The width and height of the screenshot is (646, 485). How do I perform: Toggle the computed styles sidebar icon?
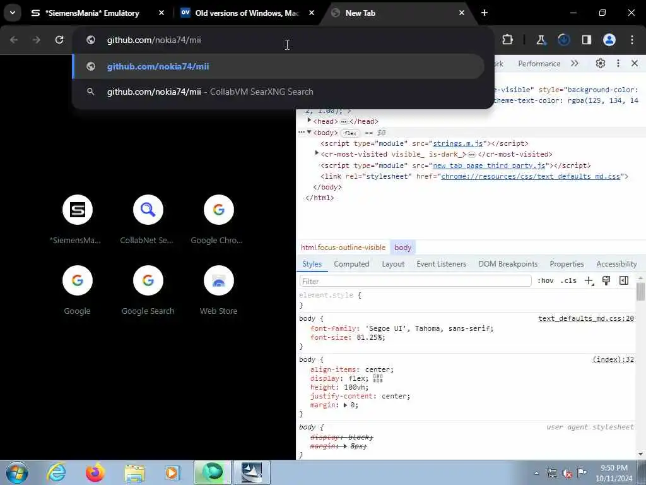pyautogui.click(x=624, y=281)
